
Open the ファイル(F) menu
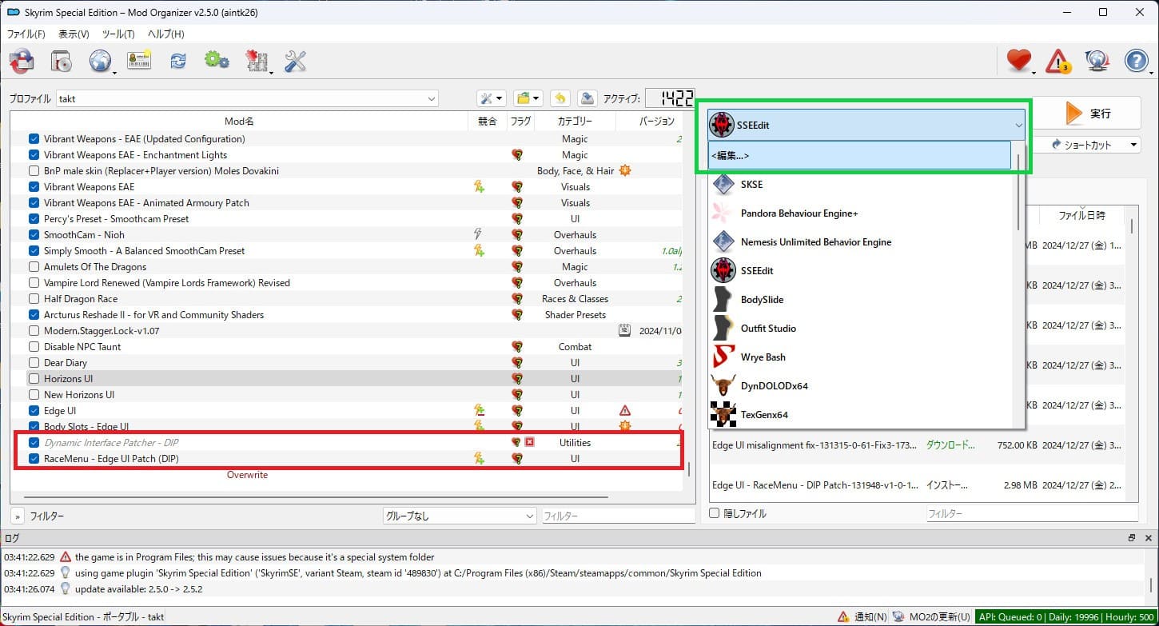click(x=26, y=34)
